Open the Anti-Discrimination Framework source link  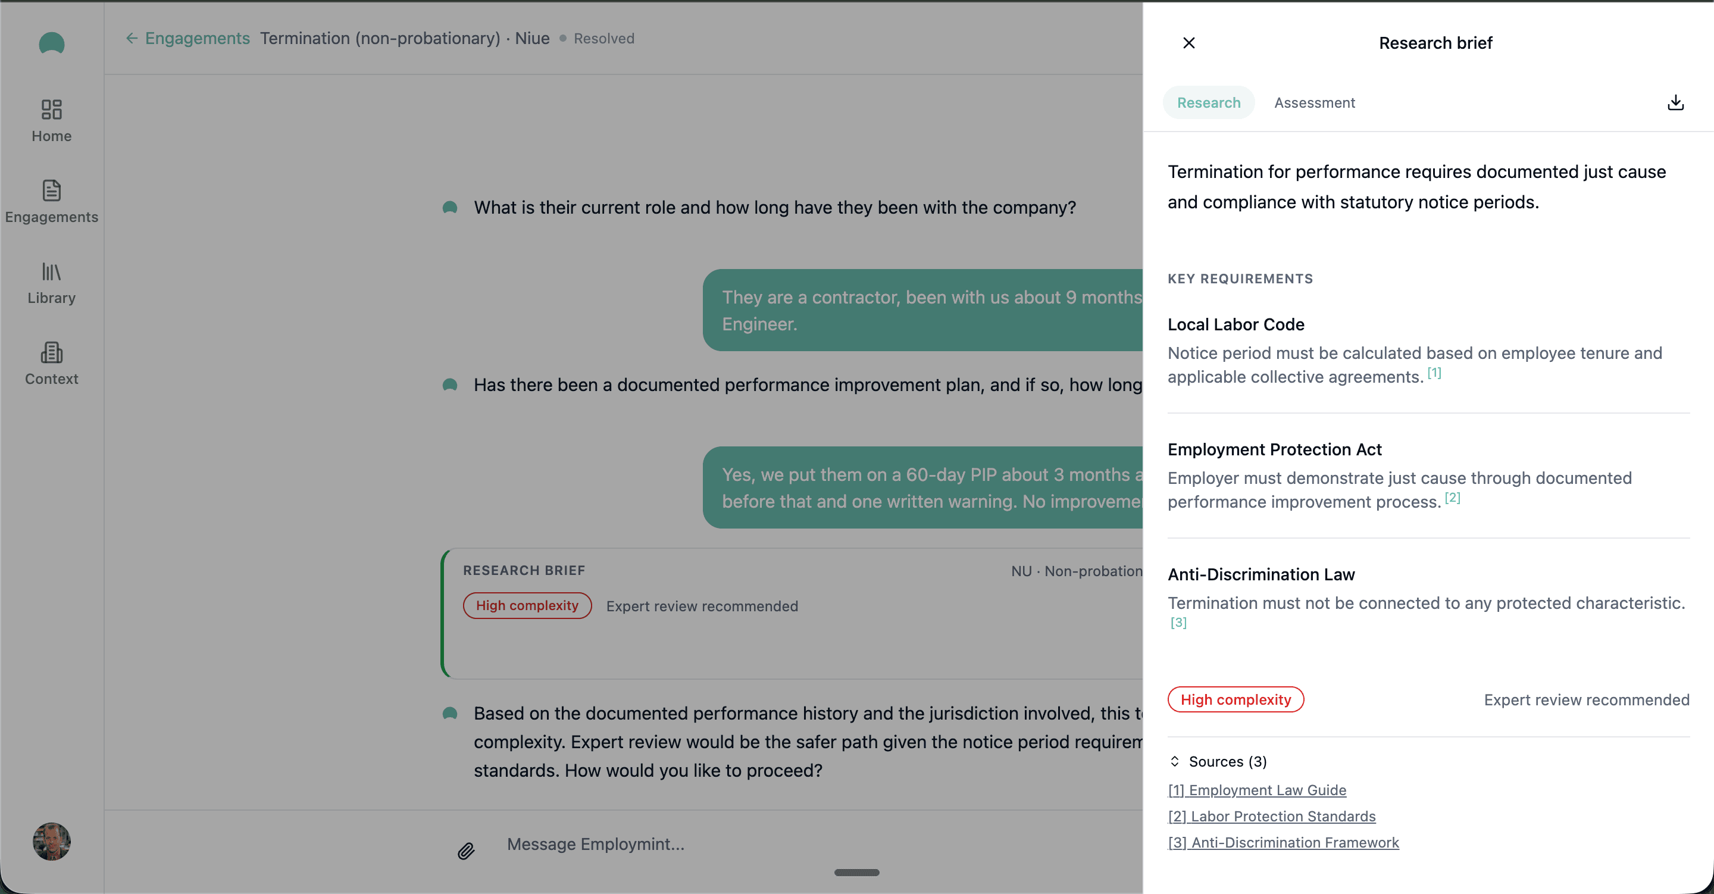(1284, 842)
